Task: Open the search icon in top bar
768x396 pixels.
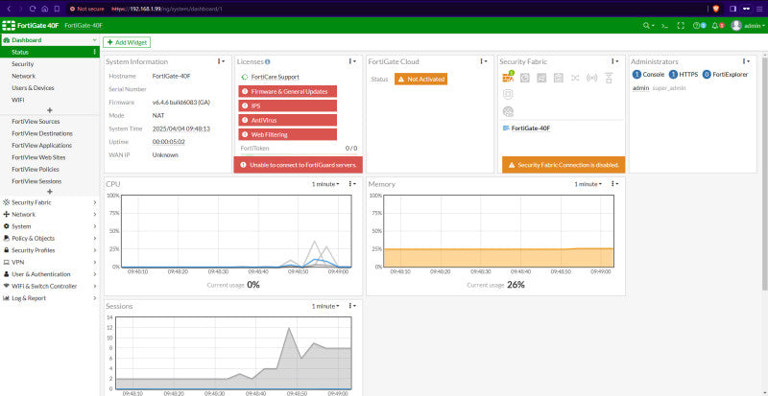Action: point(649,26)
